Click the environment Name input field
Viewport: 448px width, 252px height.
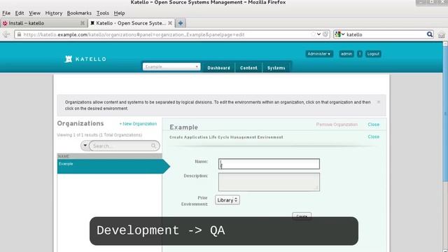(269, 164)
